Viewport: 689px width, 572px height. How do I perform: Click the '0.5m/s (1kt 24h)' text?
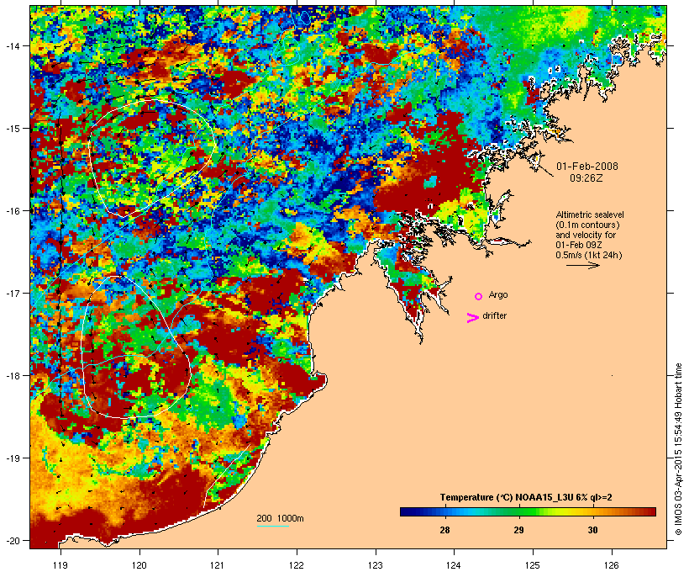point(589,255)
